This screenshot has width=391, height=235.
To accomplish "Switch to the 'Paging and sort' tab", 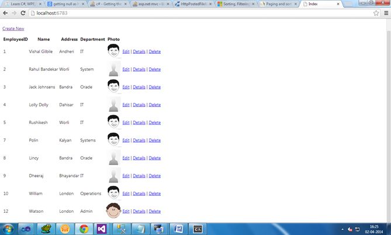I will click(x=279, y=4).
